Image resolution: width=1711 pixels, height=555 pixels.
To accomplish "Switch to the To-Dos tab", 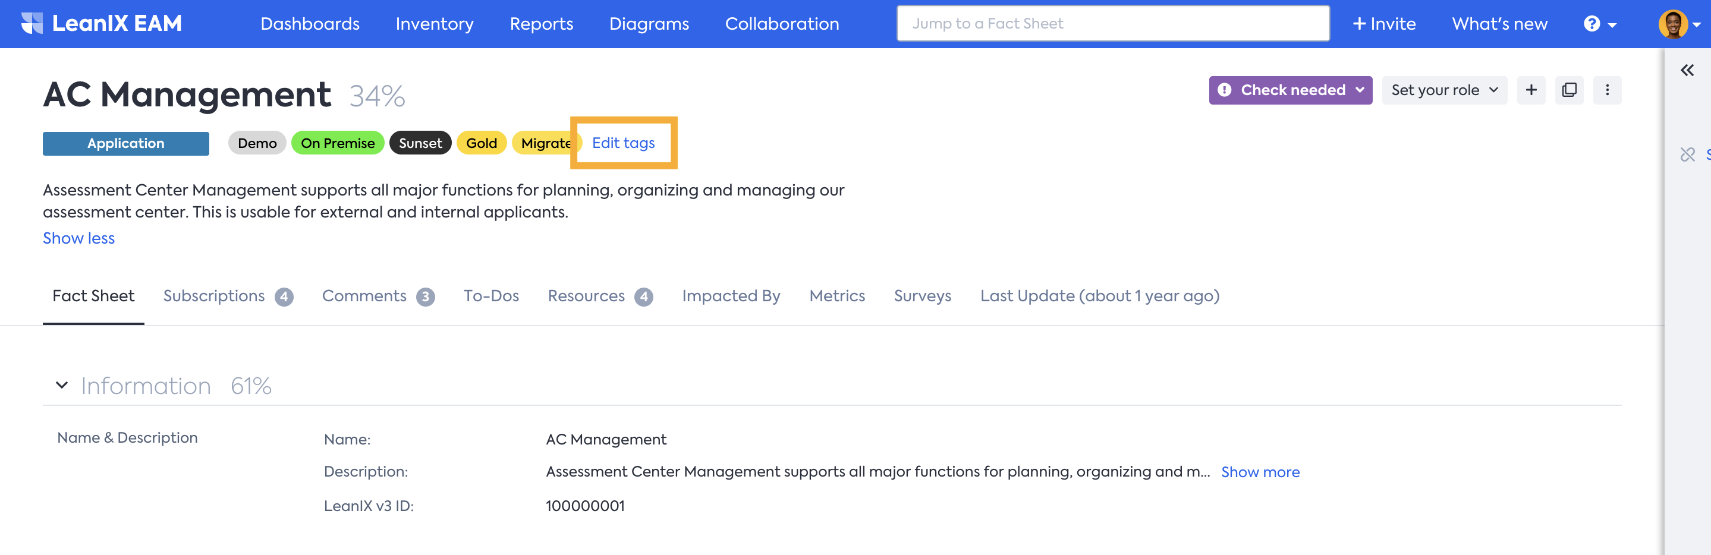I will 491,296.
